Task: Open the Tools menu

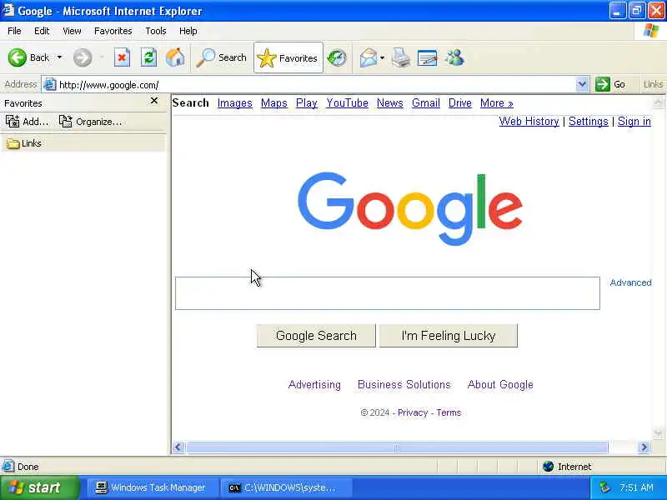Action: [x=156, y=31]
